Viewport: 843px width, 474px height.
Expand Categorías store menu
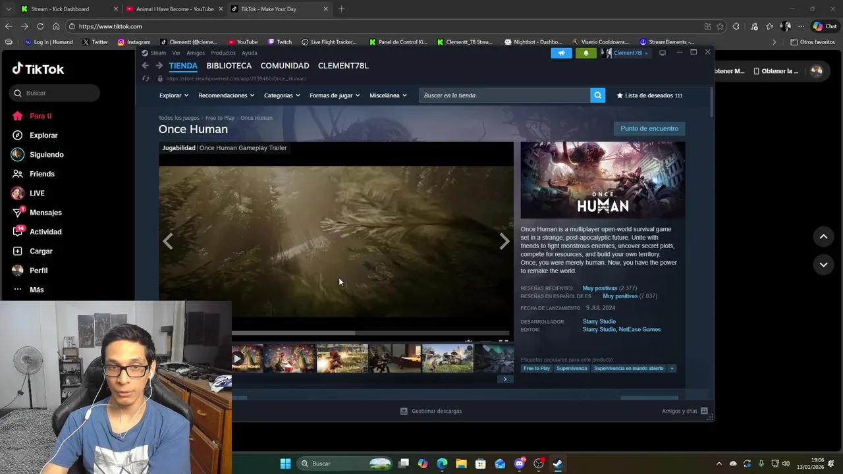[282, 95]
